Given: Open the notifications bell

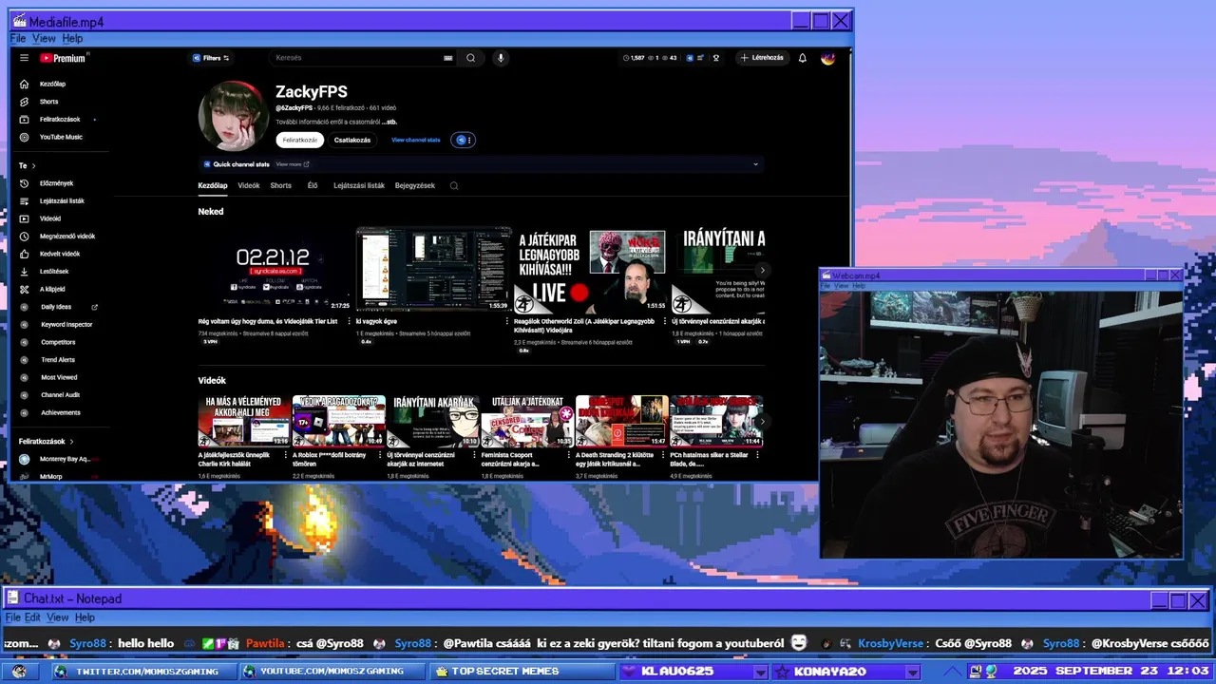Looking at the screenshot, I should (x=802, y=58).
